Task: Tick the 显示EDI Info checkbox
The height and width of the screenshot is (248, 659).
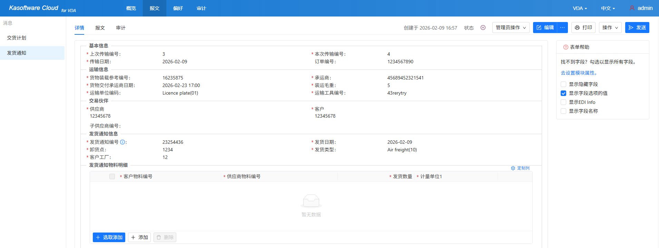Action: coord(563,102)
